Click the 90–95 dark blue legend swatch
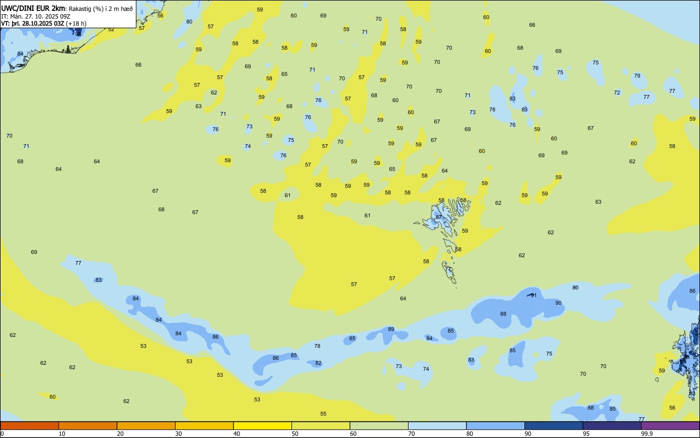 tap(553, 425)
